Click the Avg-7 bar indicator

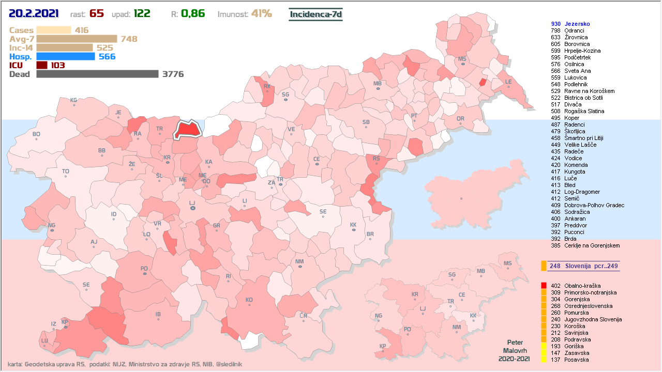pyautogui.click(x=77, y=39)
